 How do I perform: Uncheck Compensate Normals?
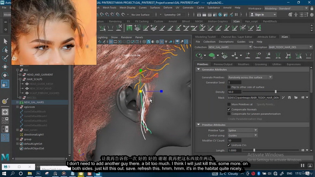click(229, 109)
